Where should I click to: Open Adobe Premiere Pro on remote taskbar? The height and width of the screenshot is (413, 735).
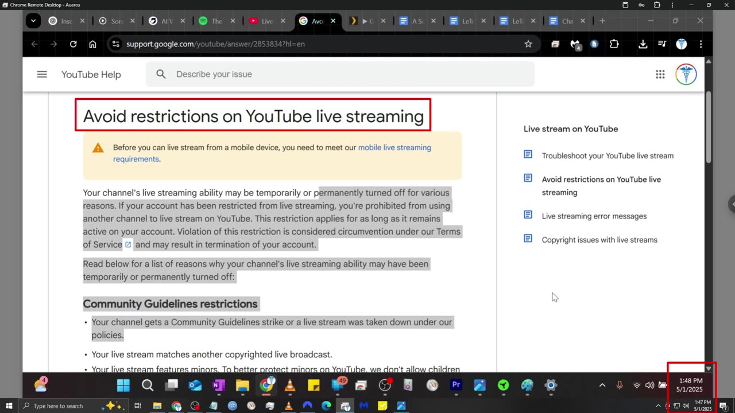[x=456, y=385]
